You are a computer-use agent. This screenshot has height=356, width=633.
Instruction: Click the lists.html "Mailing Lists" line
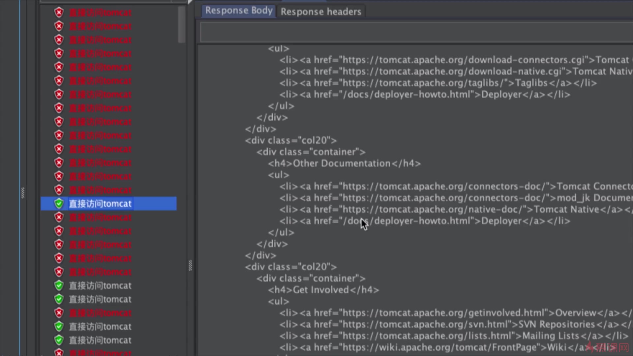click(x=454, y=336)
